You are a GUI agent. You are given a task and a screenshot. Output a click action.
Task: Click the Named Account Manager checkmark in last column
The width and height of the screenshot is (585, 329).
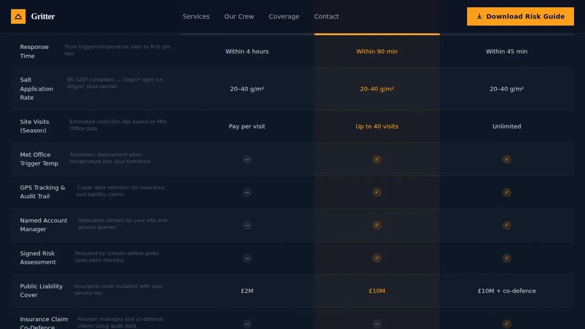coord(507,225)
